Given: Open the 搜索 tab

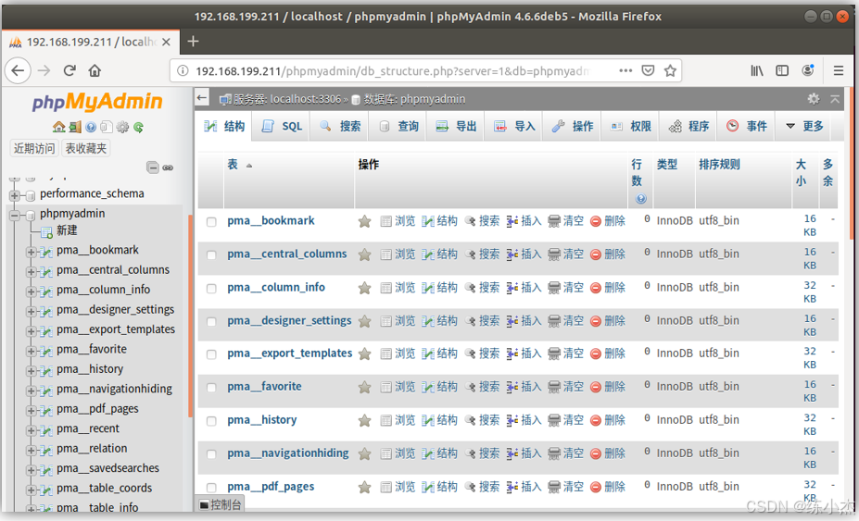Looking at the screenshot, I should click(340, 127).
